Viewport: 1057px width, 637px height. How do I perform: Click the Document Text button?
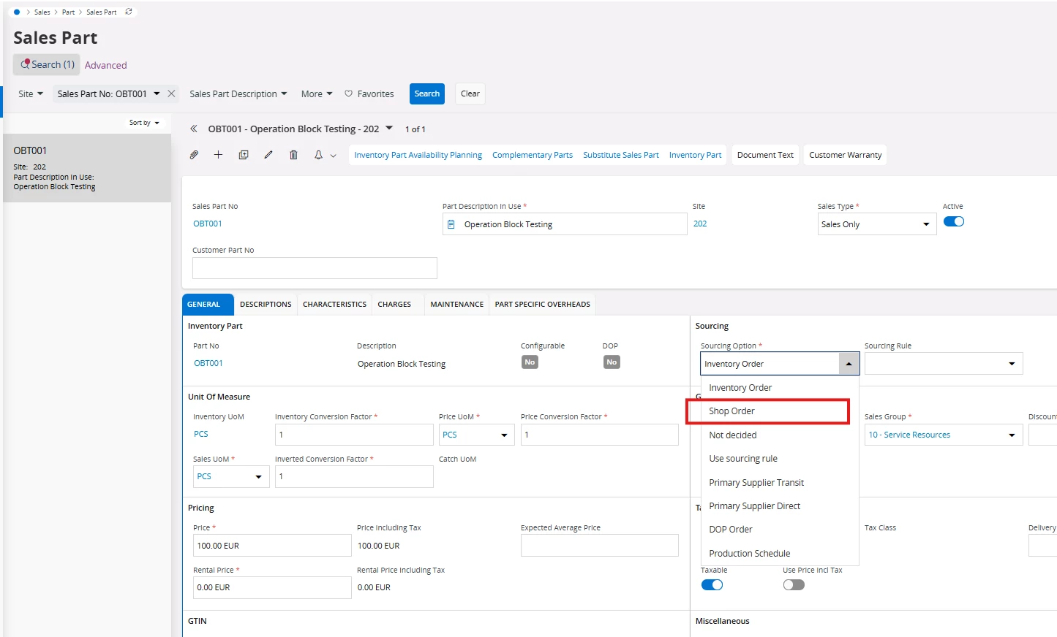[x=765, y=155]
